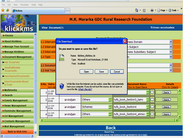Click the blue Back bar
Image resolution: width=183 pixels, height=138 pixels.
pos(110,128)
